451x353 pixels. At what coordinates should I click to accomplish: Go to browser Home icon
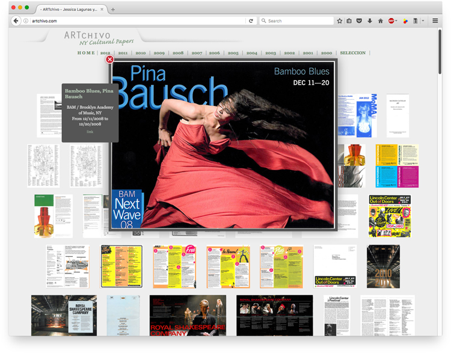tap(380, 20)
